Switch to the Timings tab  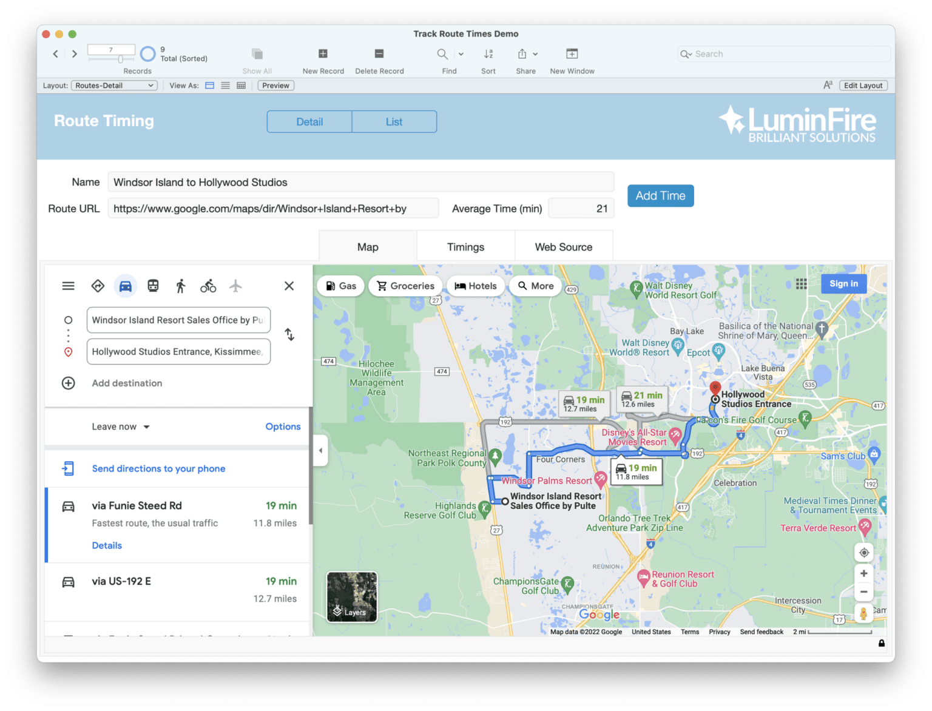[x=465, y=246]
